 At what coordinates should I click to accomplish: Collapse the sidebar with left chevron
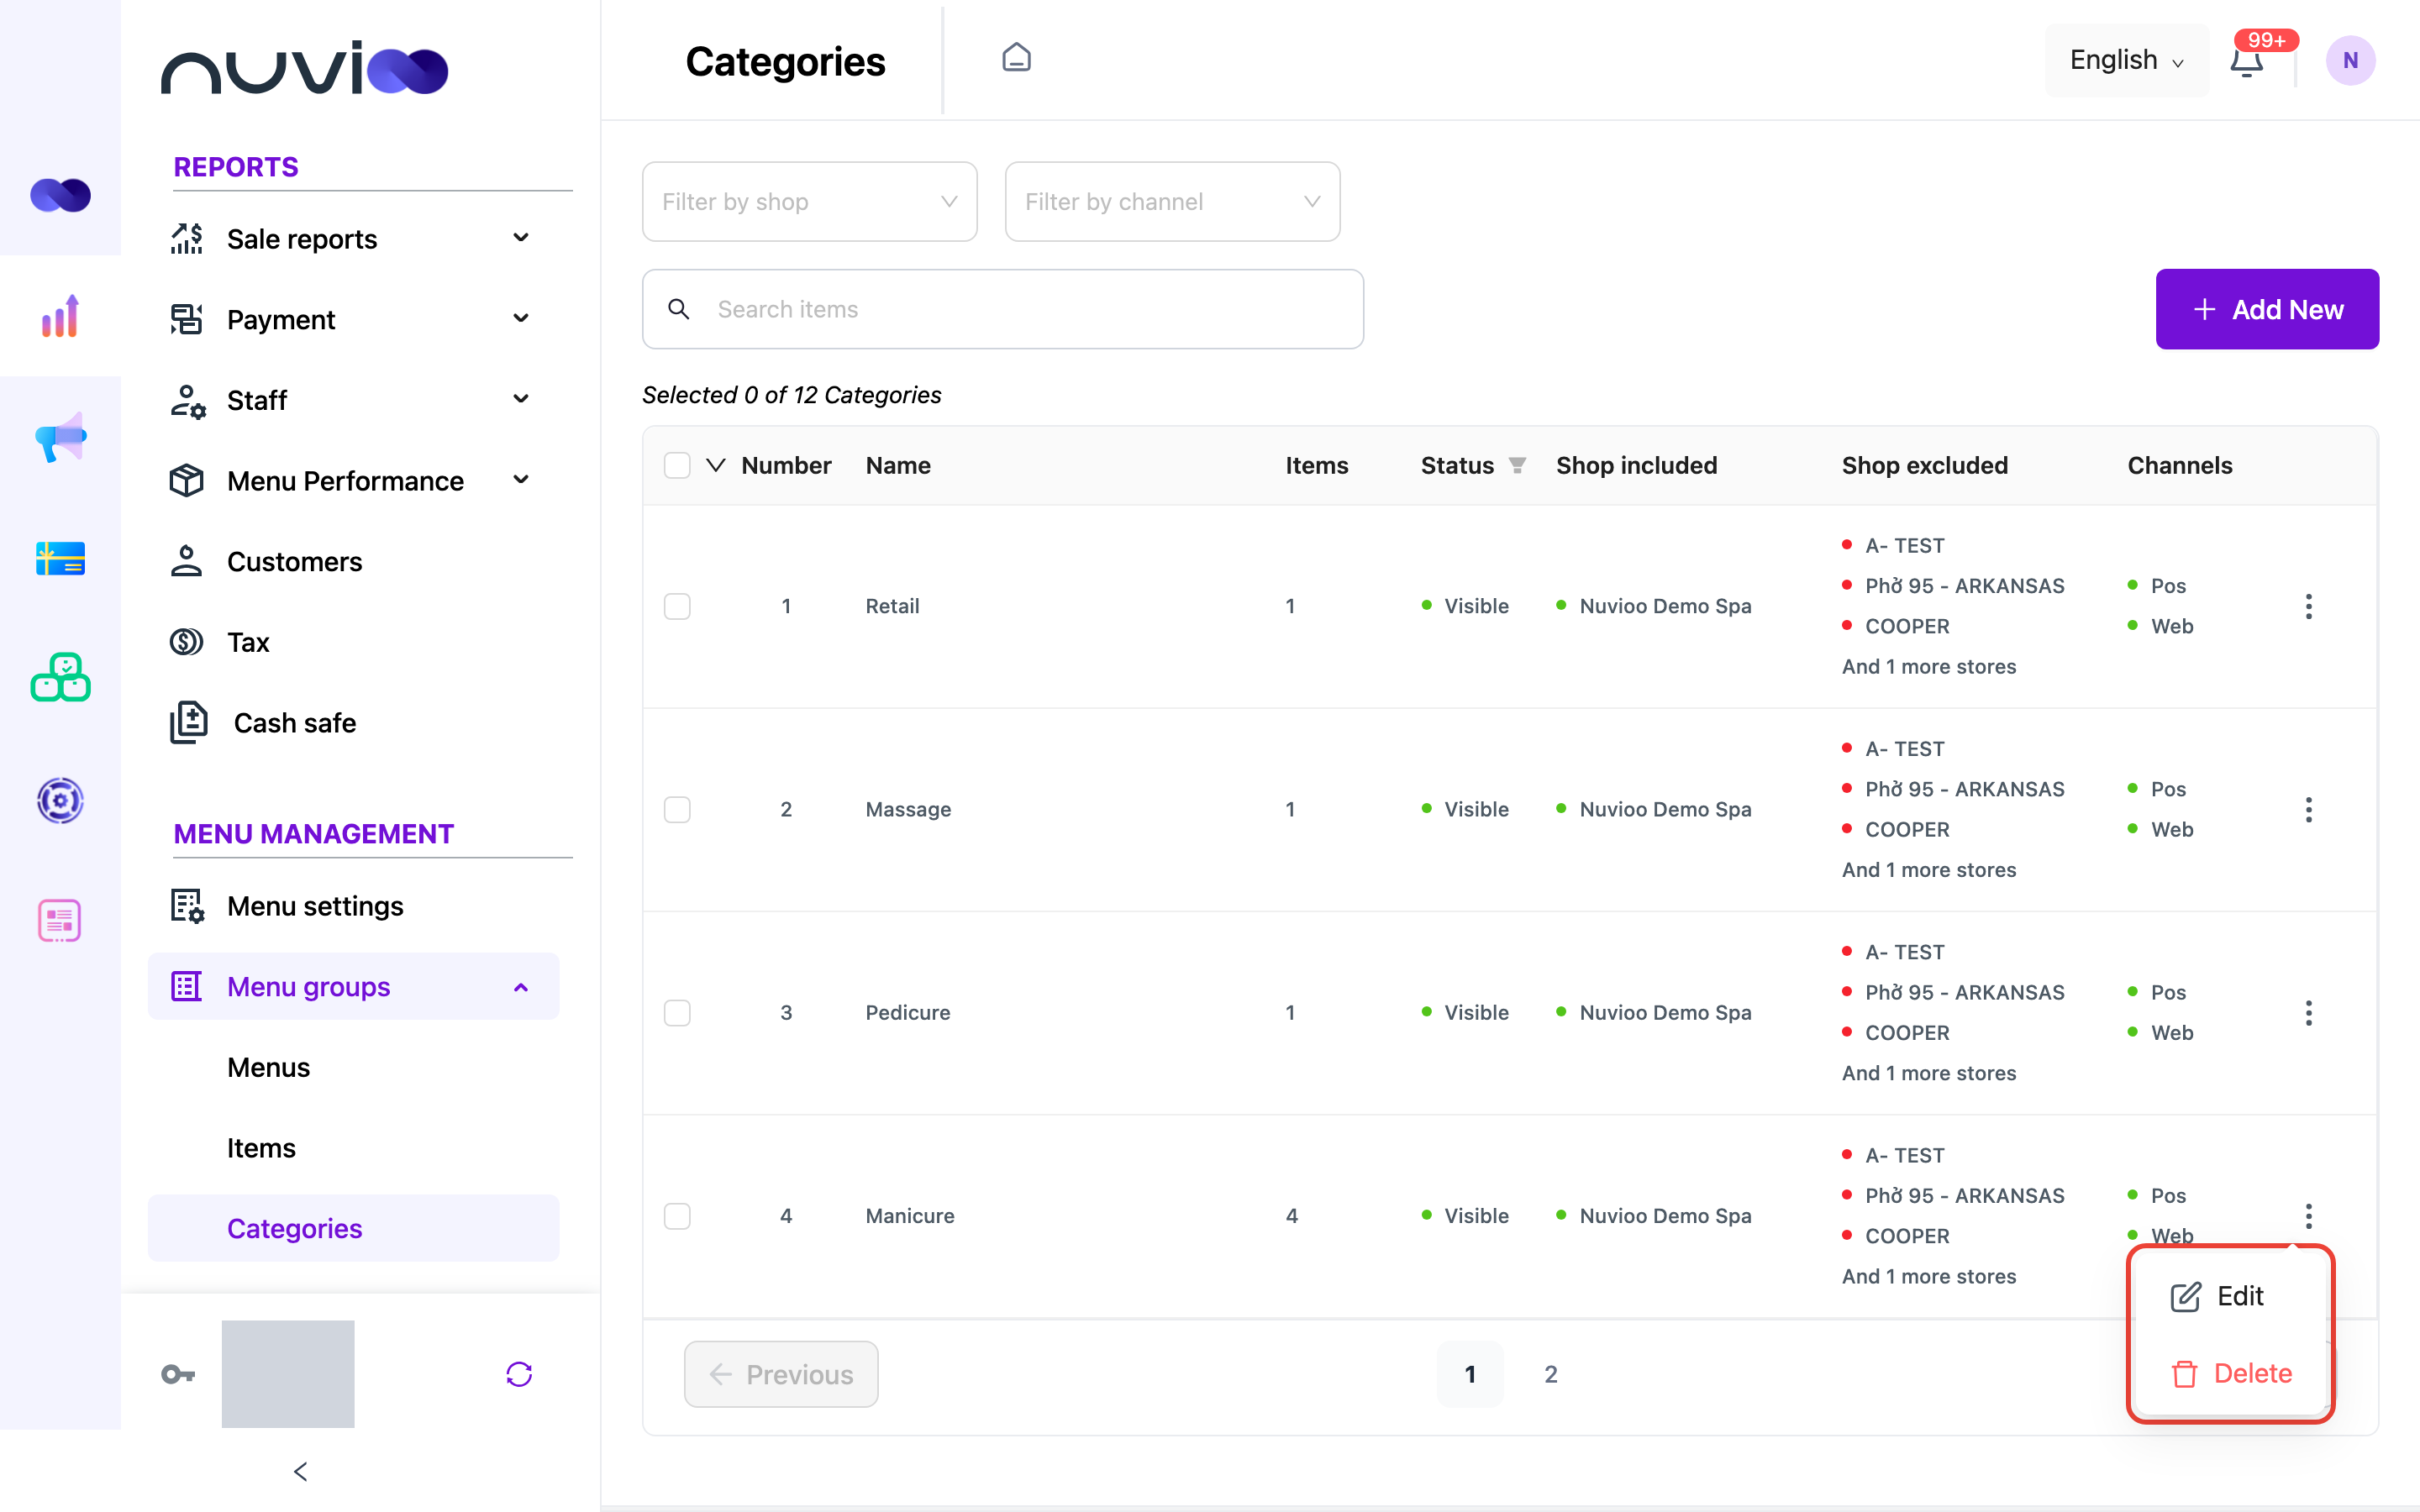pos(300,1471)
